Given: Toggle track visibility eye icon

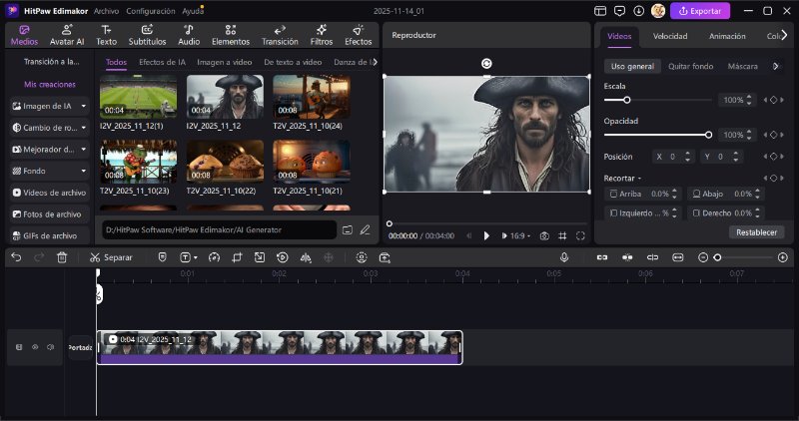Looking at the screenshot, I should 34,347.
